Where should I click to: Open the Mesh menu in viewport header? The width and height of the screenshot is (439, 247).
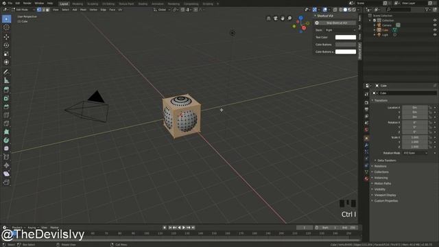(83, 10)
